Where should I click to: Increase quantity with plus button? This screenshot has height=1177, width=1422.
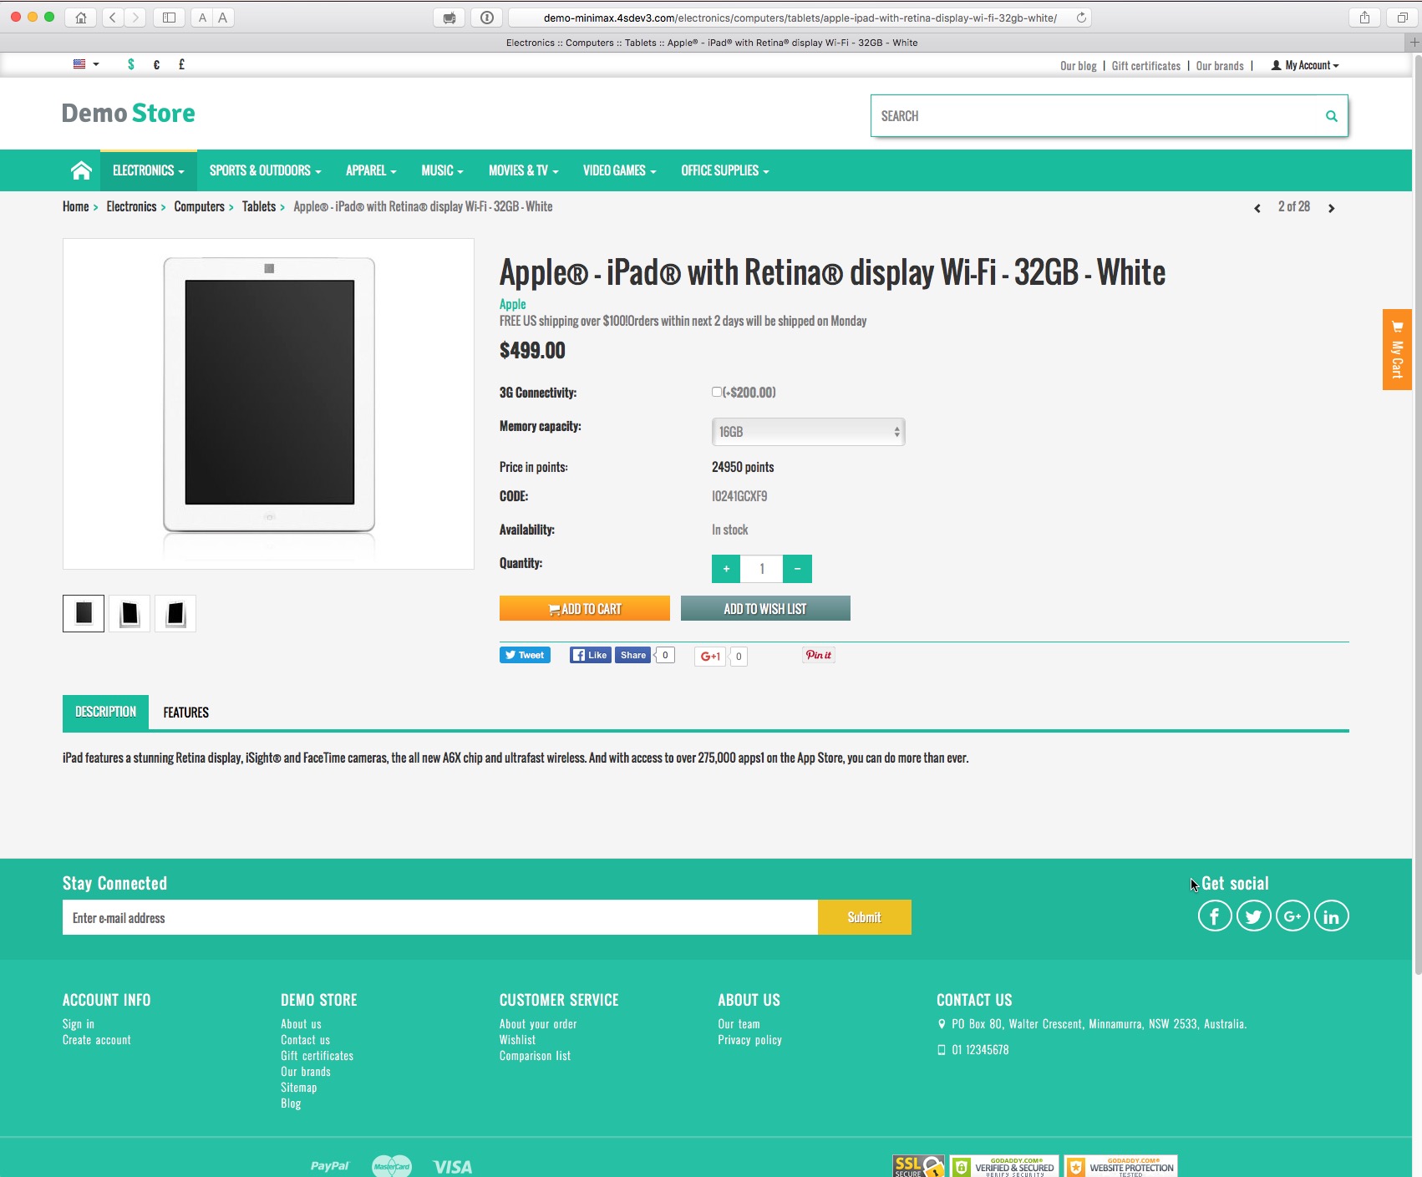(x=726, y=569)
